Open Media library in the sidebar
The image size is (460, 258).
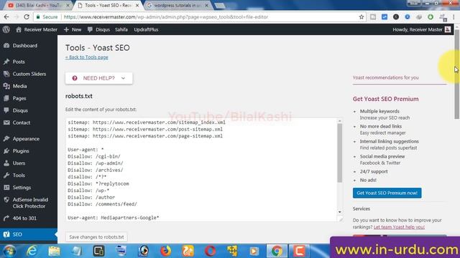coord(19,86)
